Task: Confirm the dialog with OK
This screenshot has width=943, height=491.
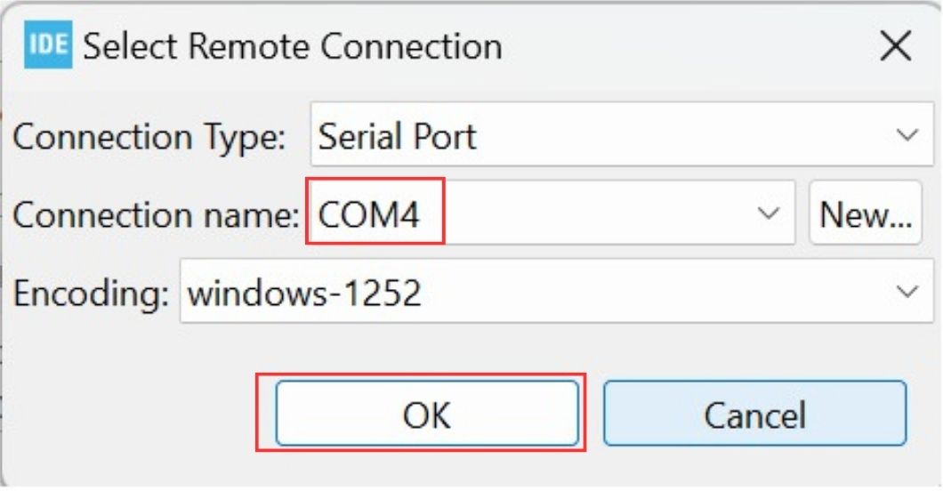Action: point(427,414)
